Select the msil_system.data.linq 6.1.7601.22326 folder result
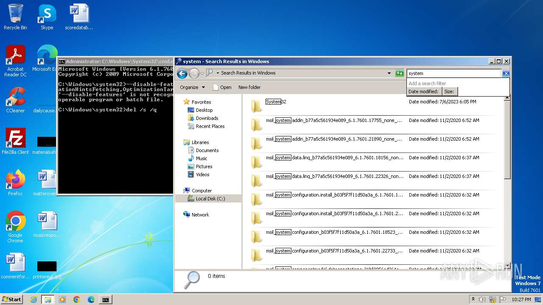The image size is (543, 305). (x=373, y=180)
